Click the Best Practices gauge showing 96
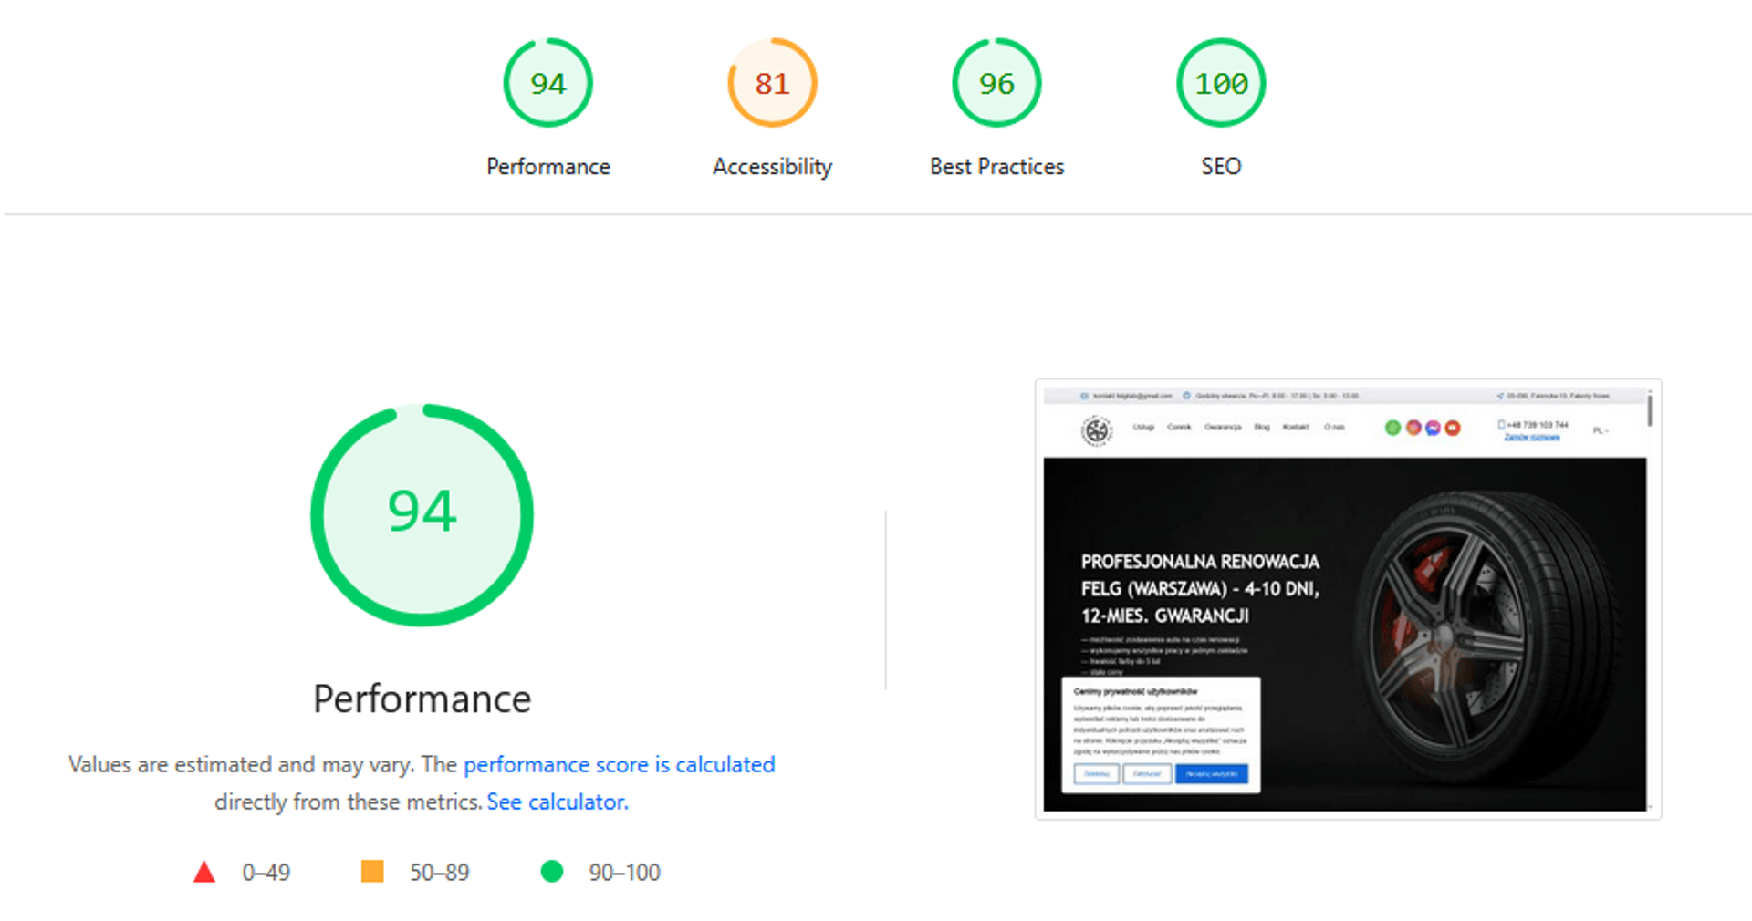1752x921 pixels. [x=996, y=83]
